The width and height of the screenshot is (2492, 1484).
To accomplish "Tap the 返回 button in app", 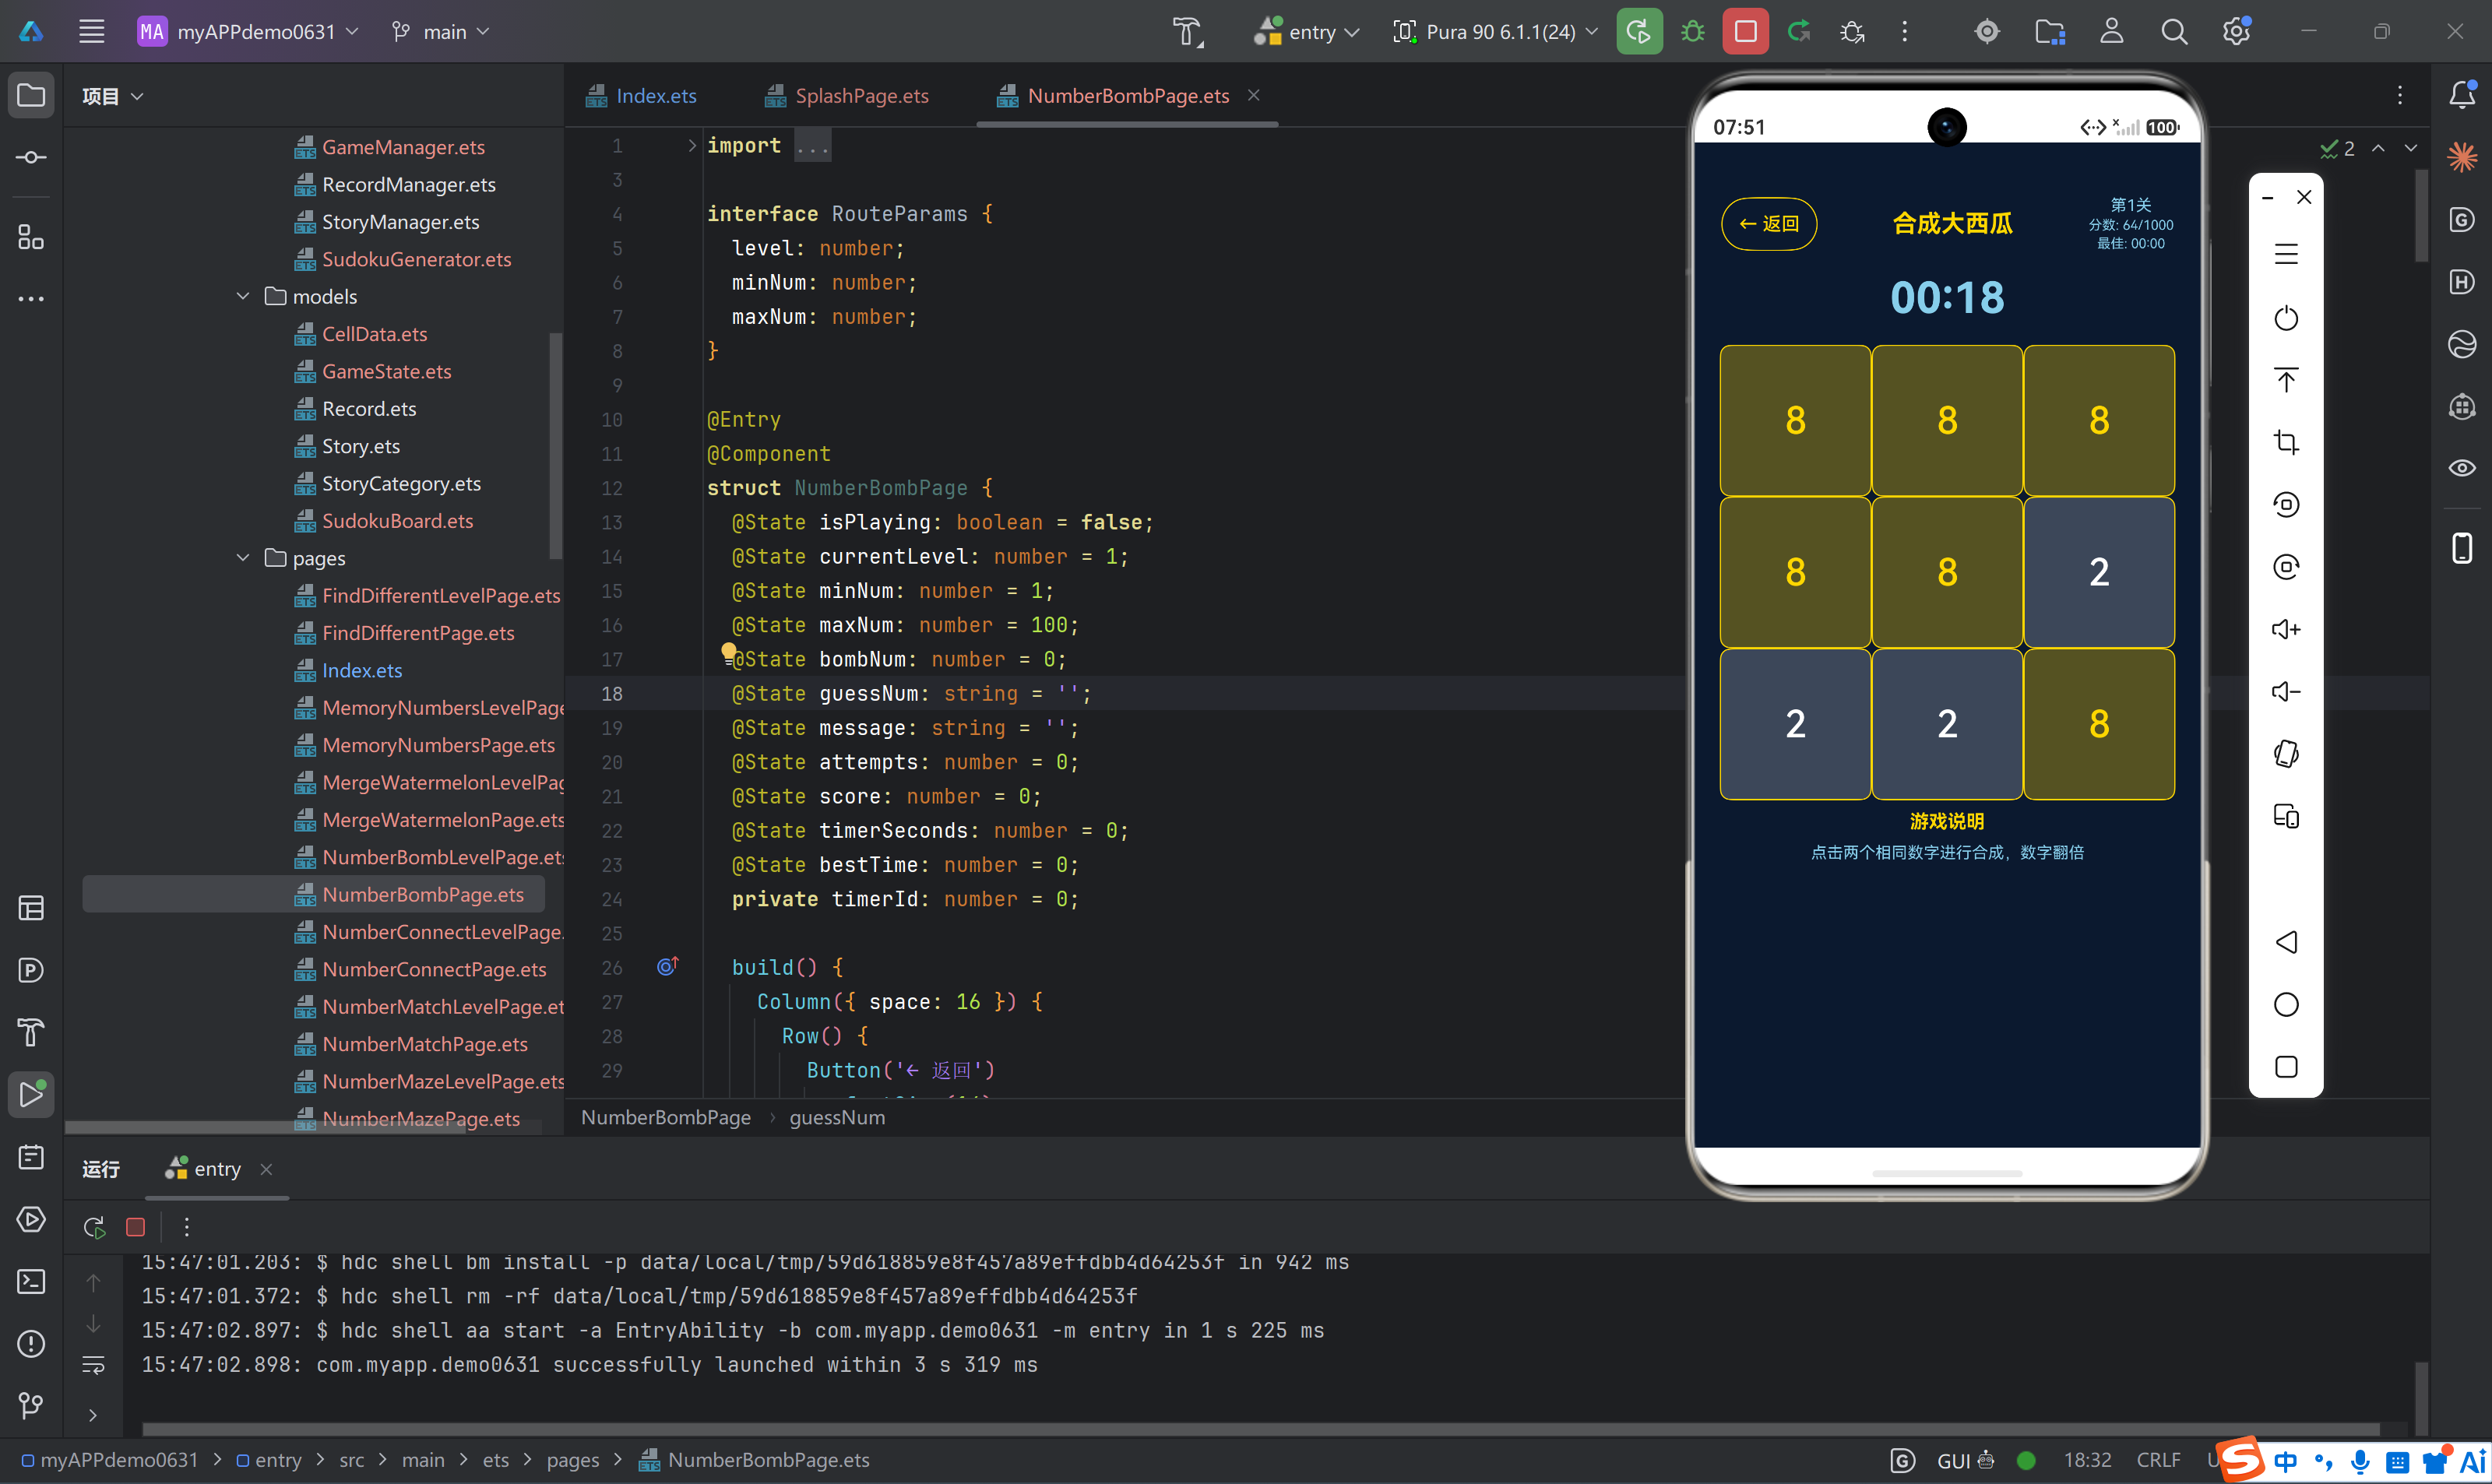I will (1768, 224).
